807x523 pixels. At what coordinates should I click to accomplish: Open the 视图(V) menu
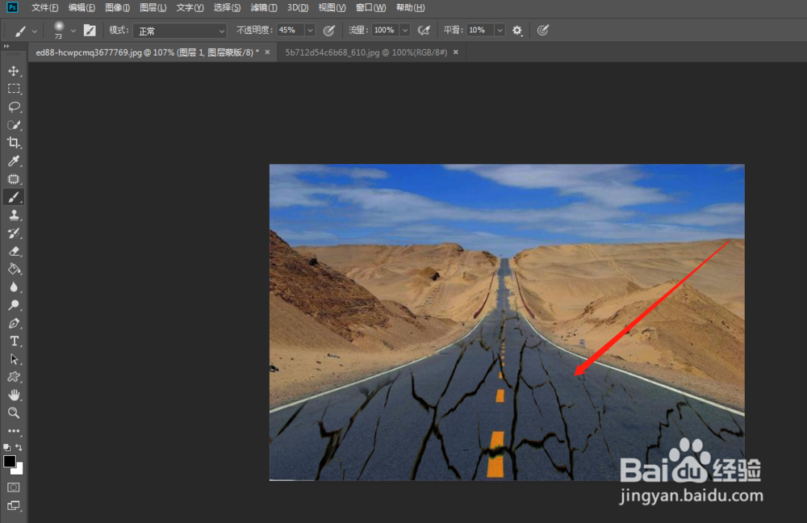[x=332, y=8]
